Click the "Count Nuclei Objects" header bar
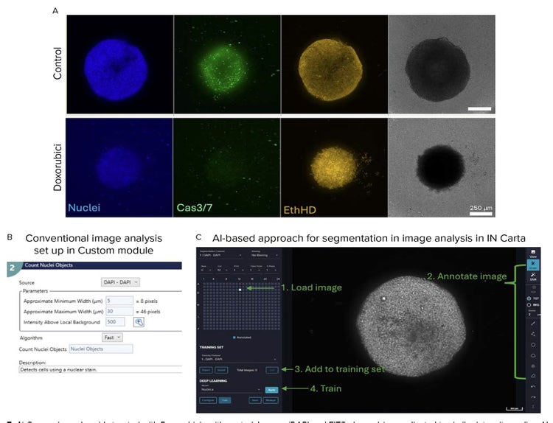This screenshot has width=553, height=423. (x=102, y=265)
